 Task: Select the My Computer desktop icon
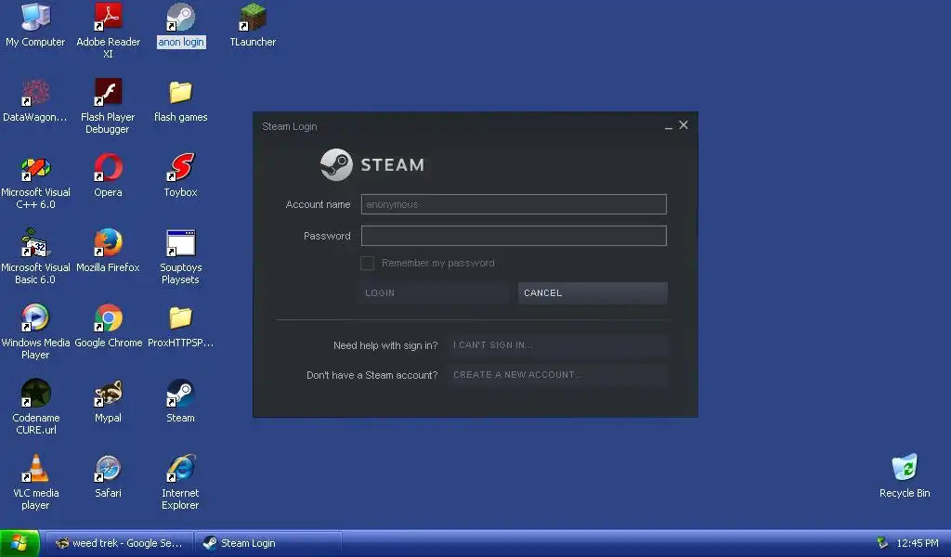pyautogui.click(x=35, y=18)
